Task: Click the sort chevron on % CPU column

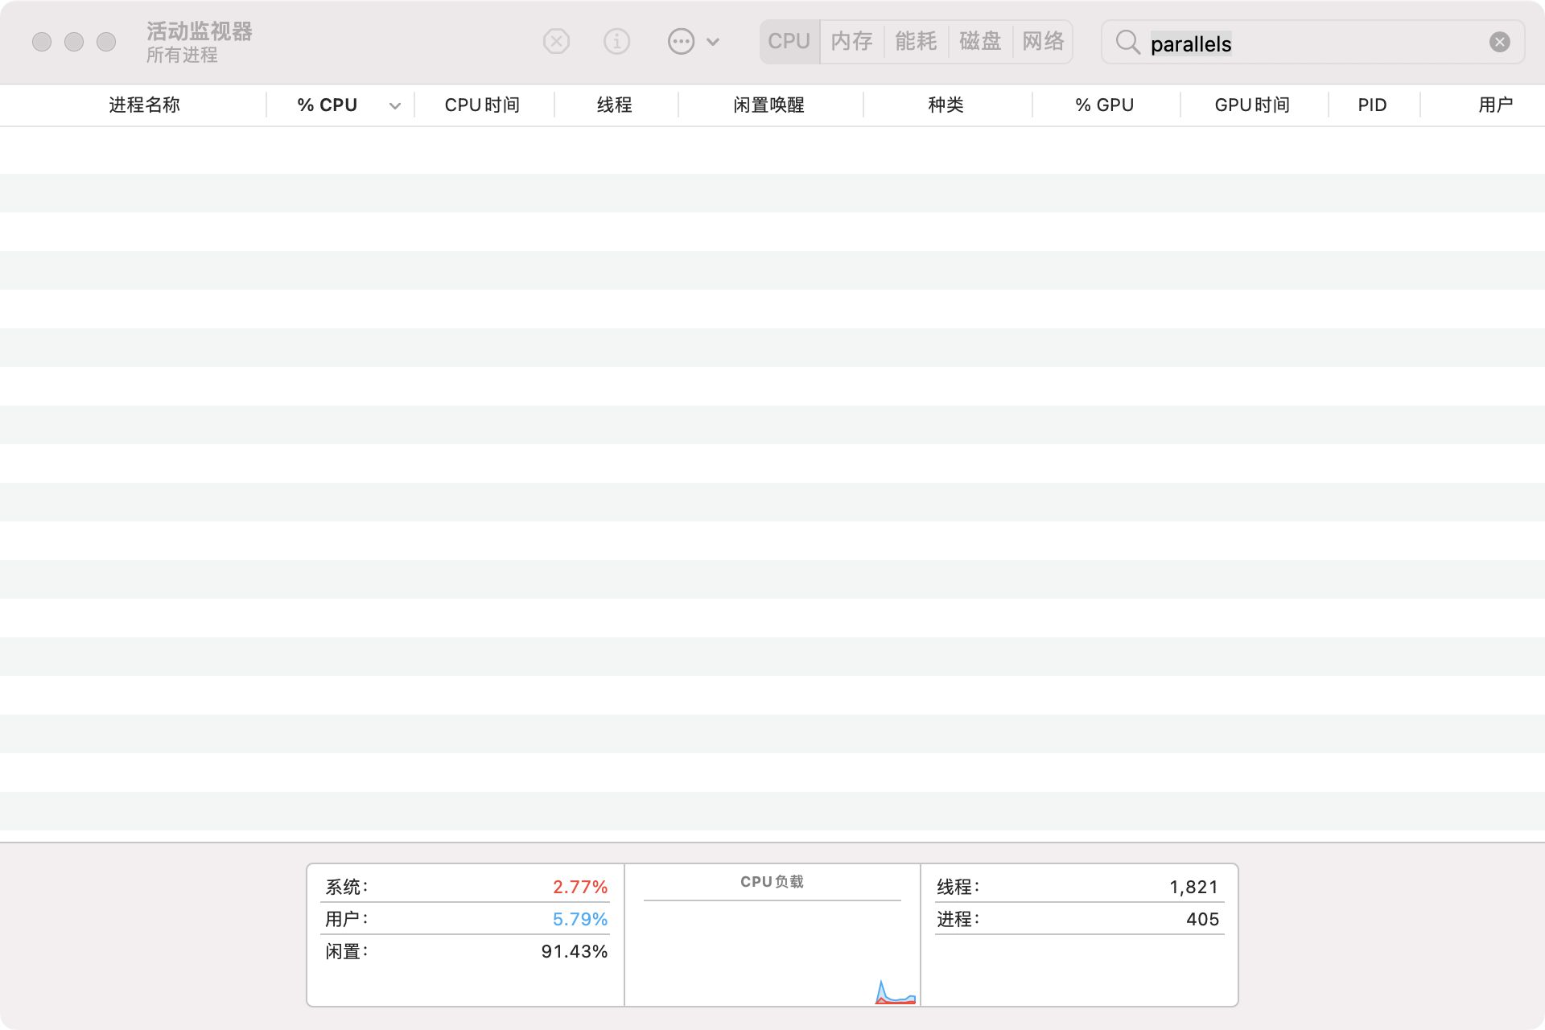Action: [394, 105]
